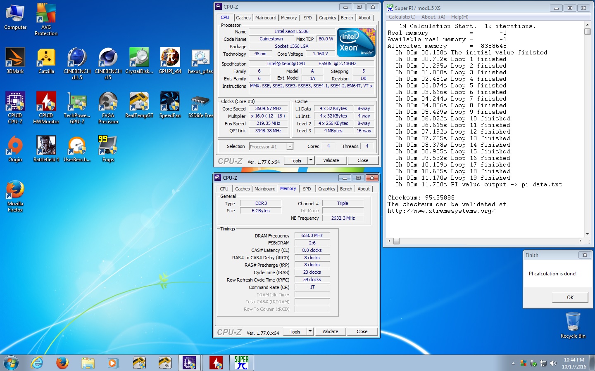This screenshot has width=595, height=371.
Task: Click Close button in upper CPU-Z window
Action: 363,160
